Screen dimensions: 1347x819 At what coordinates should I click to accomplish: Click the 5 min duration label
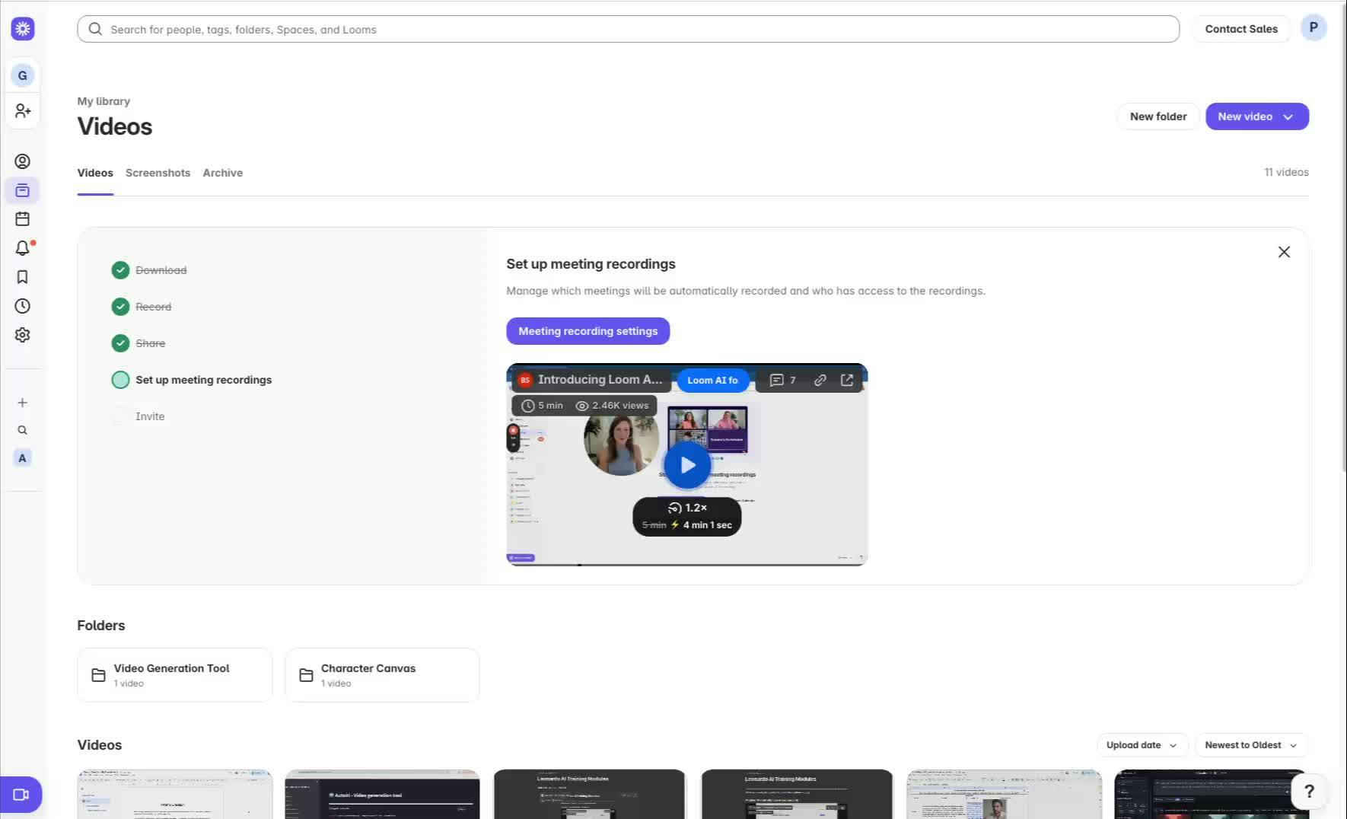(542, 406)
